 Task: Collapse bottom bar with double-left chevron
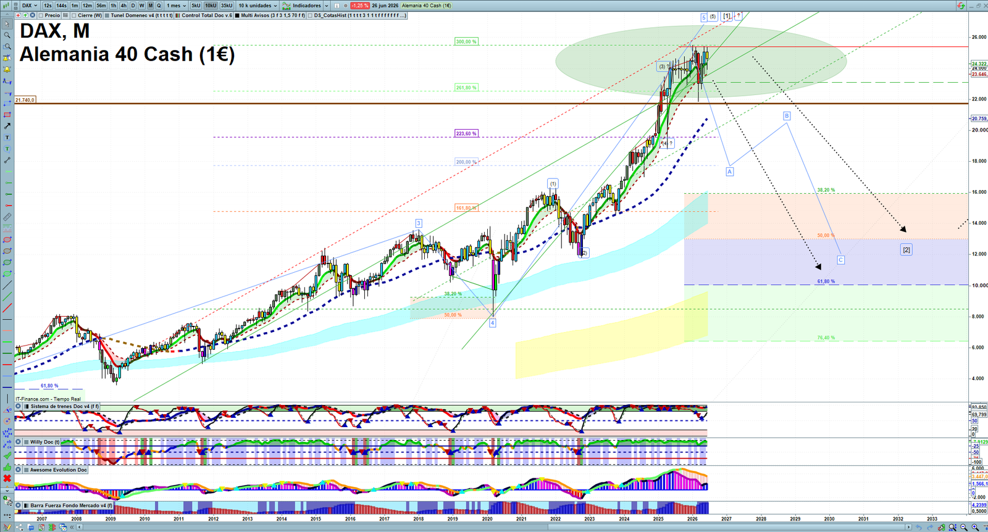click(x=72, y=527)
